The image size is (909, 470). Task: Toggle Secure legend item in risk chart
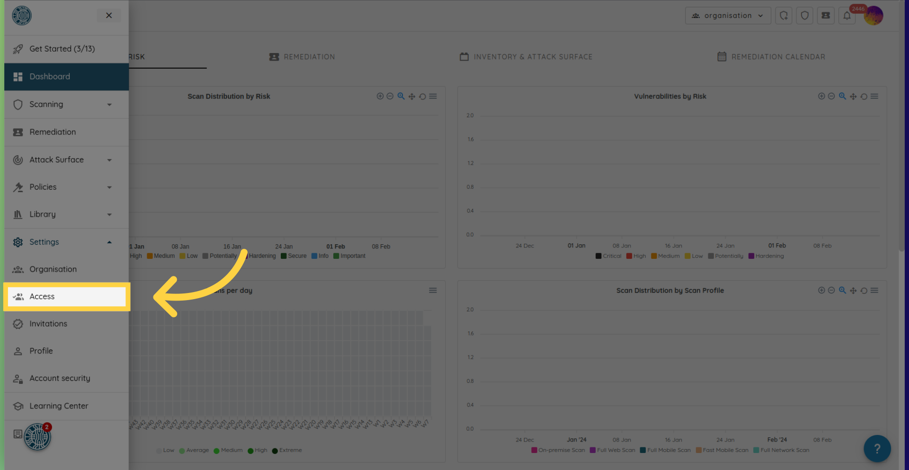(294, 256)
